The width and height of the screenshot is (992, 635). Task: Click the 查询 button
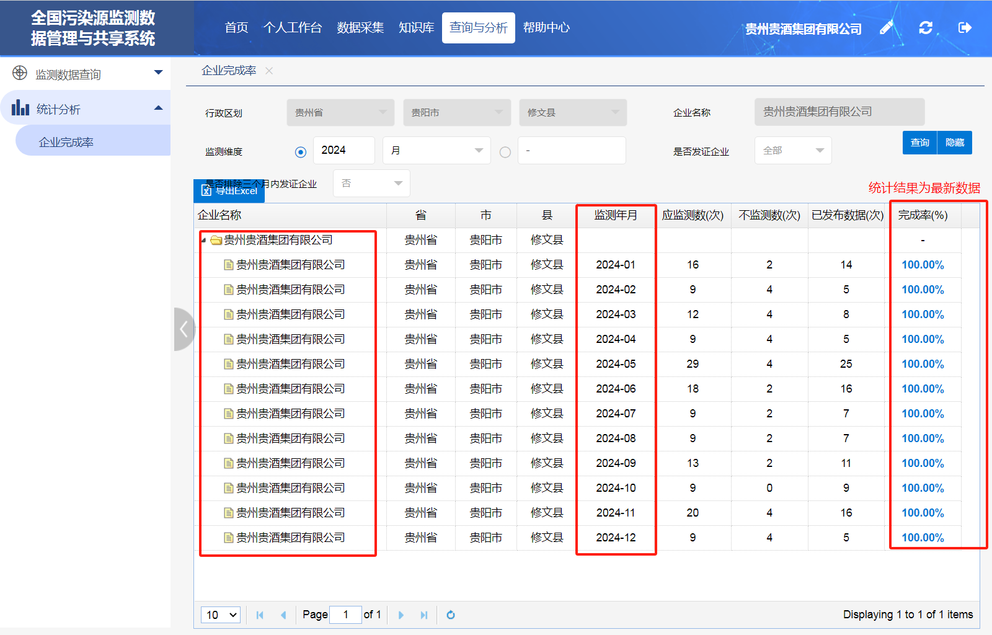pyautogui.click(x=919, y=143)
